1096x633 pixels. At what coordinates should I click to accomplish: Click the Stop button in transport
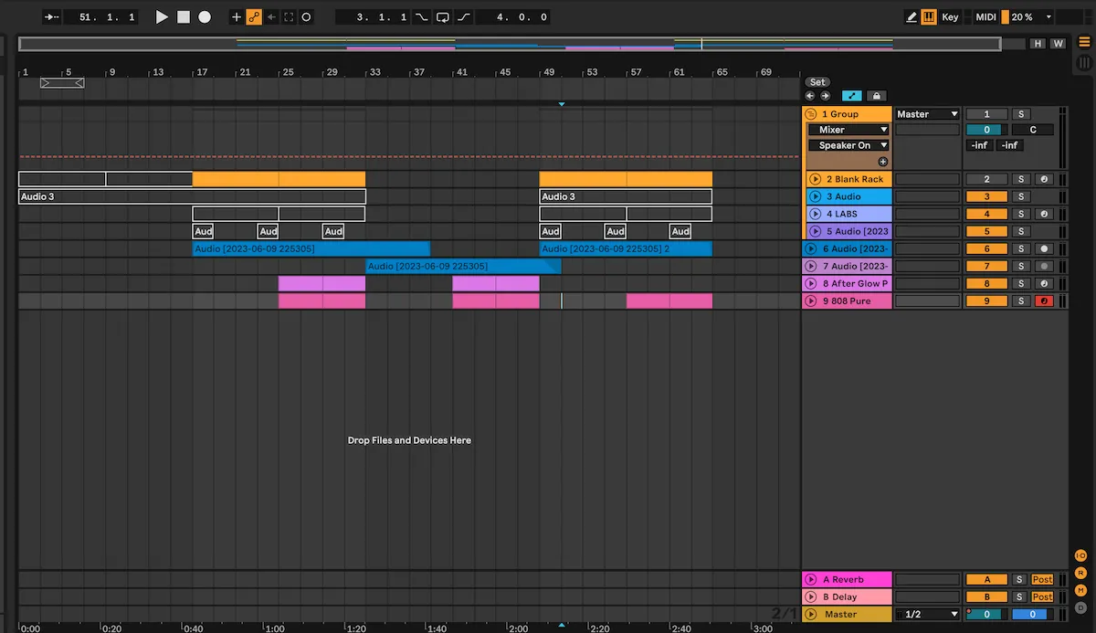pos(184,16)
